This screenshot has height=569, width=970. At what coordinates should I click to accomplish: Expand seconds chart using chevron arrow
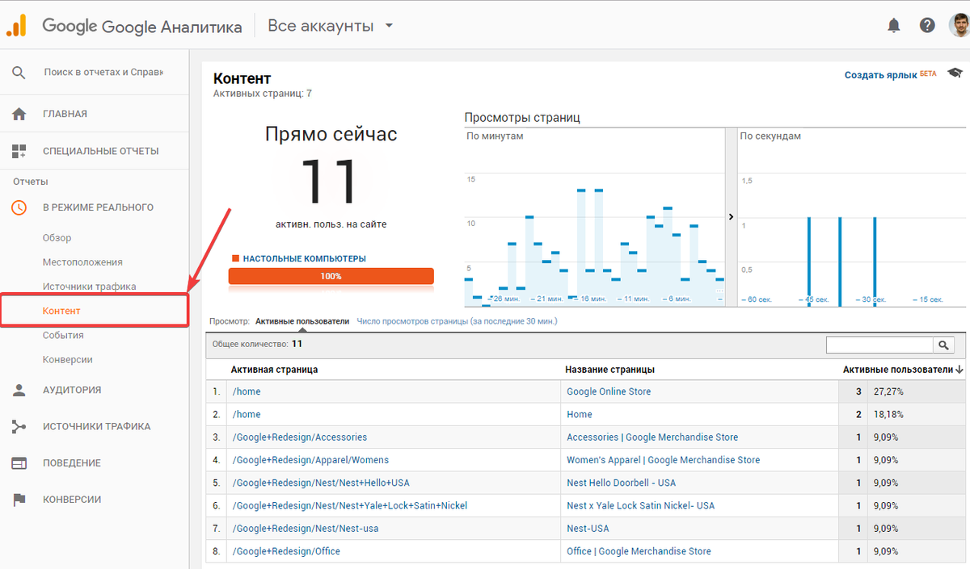[x=731, y=216]
